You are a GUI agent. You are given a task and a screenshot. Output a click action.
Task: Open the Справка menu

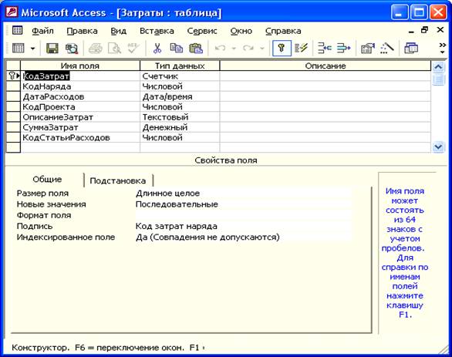click(x=283, y=31)
